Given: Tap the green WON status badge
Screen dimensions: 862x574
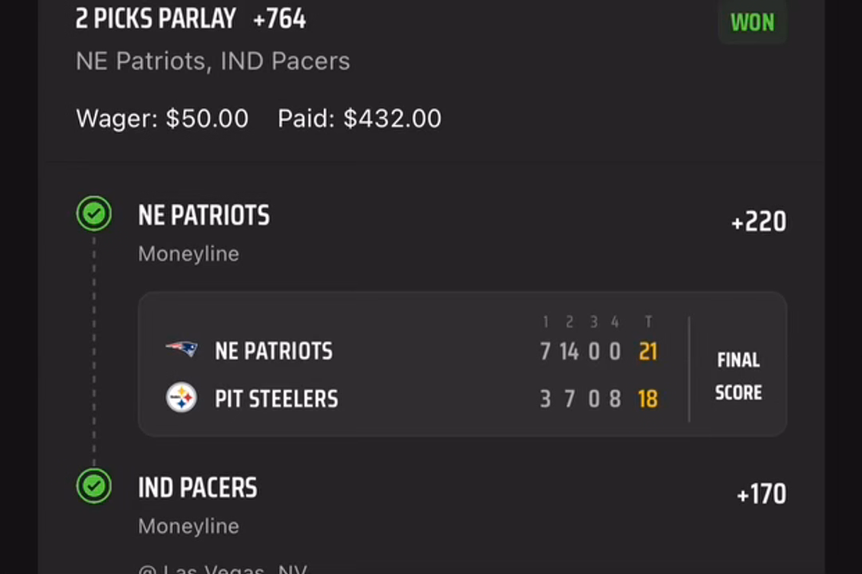Looking at the screenshot, I should [752, 22].
